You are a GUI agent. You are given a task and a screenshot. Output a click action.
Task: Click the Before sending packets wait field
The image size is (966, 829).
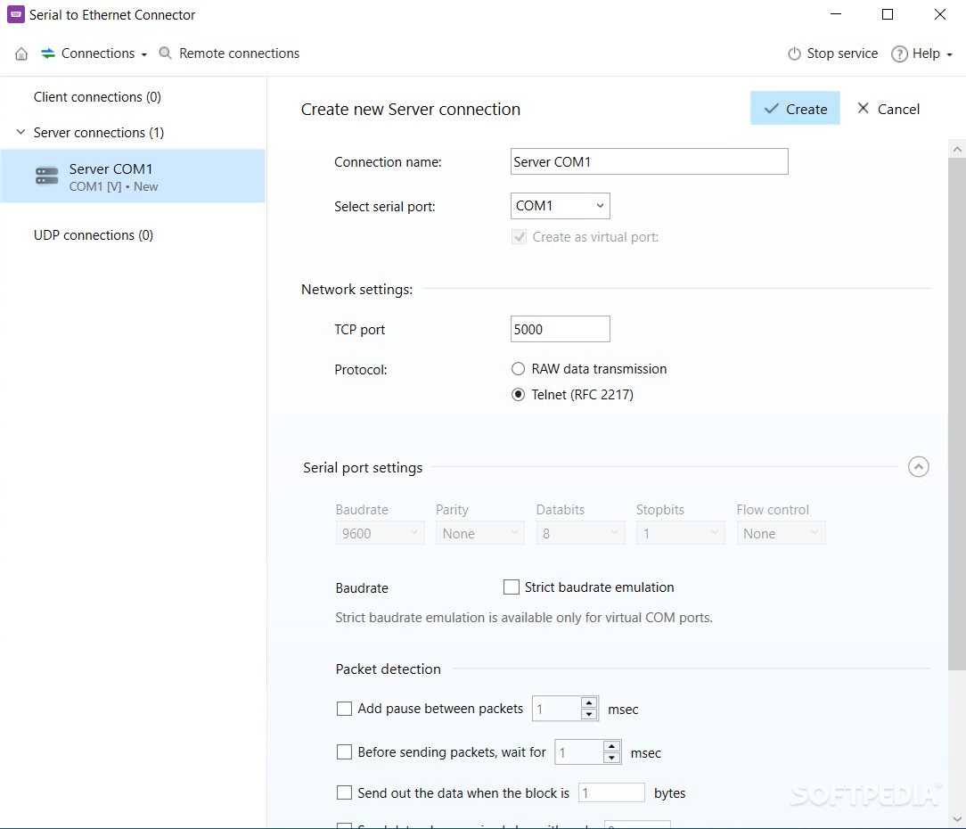click(579, 752)
